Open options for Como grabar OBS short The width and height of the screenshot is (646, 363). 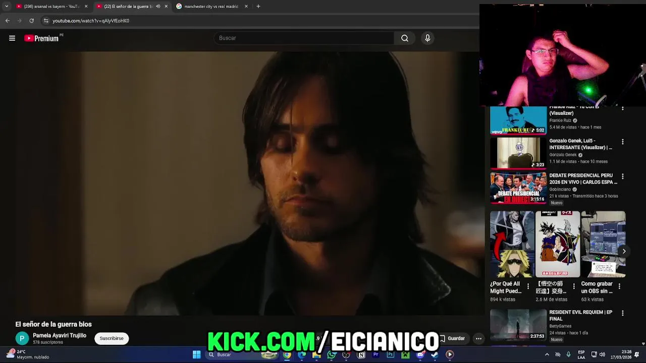(619, 286)
